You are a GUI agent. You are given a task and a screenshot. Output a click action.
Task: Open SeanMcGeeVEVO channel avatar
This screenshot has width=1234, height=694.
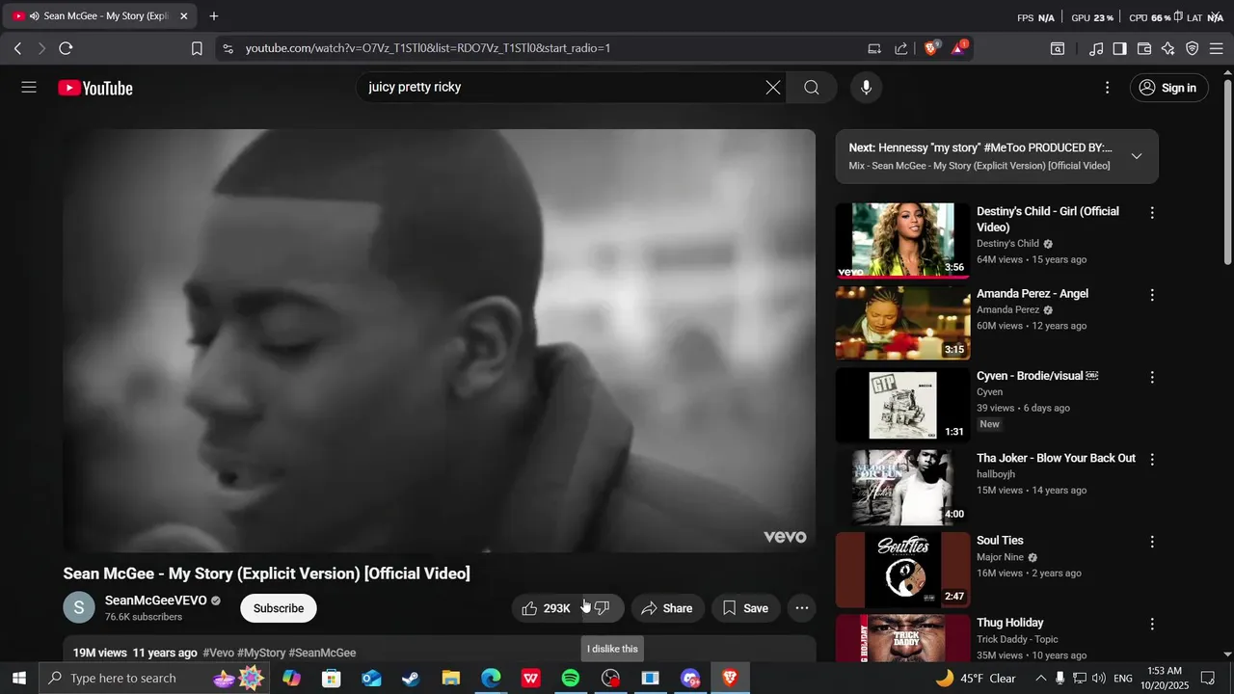pyautogui.click(x=79, y=608)
